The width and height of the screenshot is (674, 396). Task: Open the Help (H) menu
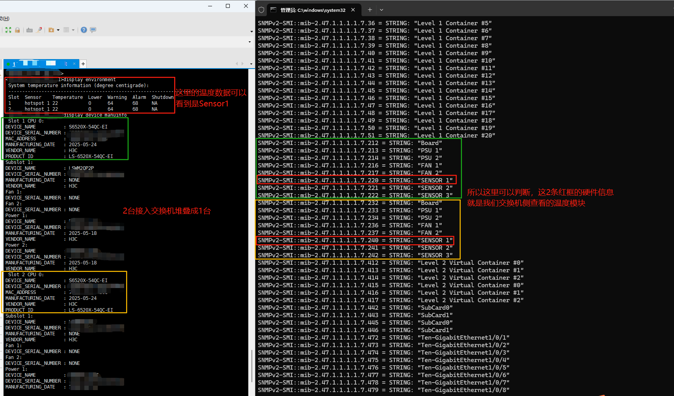[x=5, y=19]
